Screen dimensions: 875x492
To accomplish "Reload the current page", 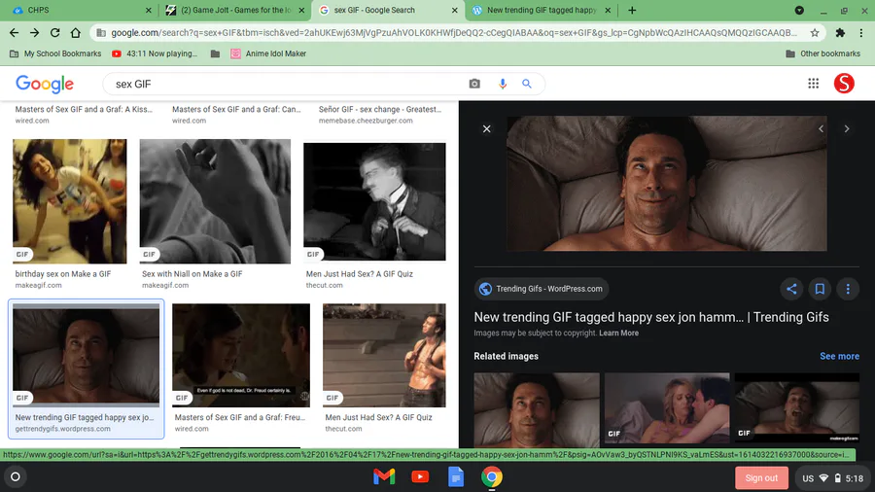I will pyautogui.click(x=54, y=33).
